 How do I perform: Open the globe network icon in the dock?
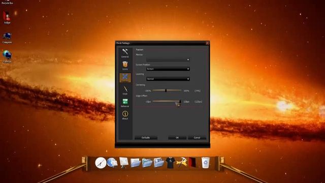[x=112, y=163]
